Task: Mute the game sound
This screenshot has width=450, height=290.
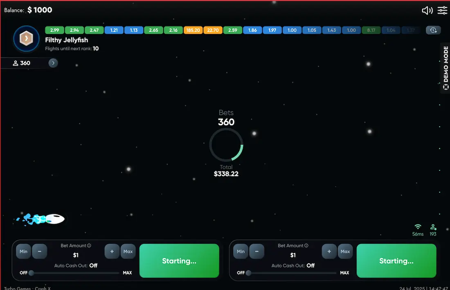Action: click(427, 10)
